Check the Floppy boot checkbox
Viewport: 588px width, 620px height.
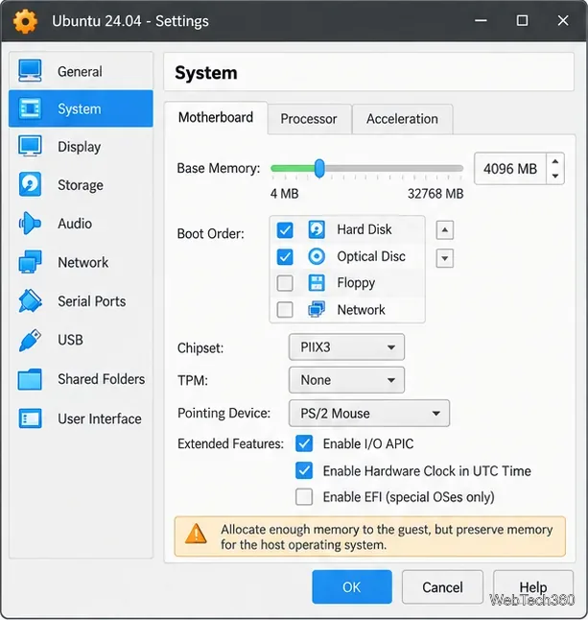pyautogui.click(x=285, y=283)
